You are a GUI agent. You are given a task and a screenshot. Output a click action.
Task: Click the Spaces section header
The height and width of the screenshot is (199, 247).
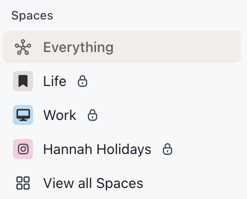click(x=32, y=15)
